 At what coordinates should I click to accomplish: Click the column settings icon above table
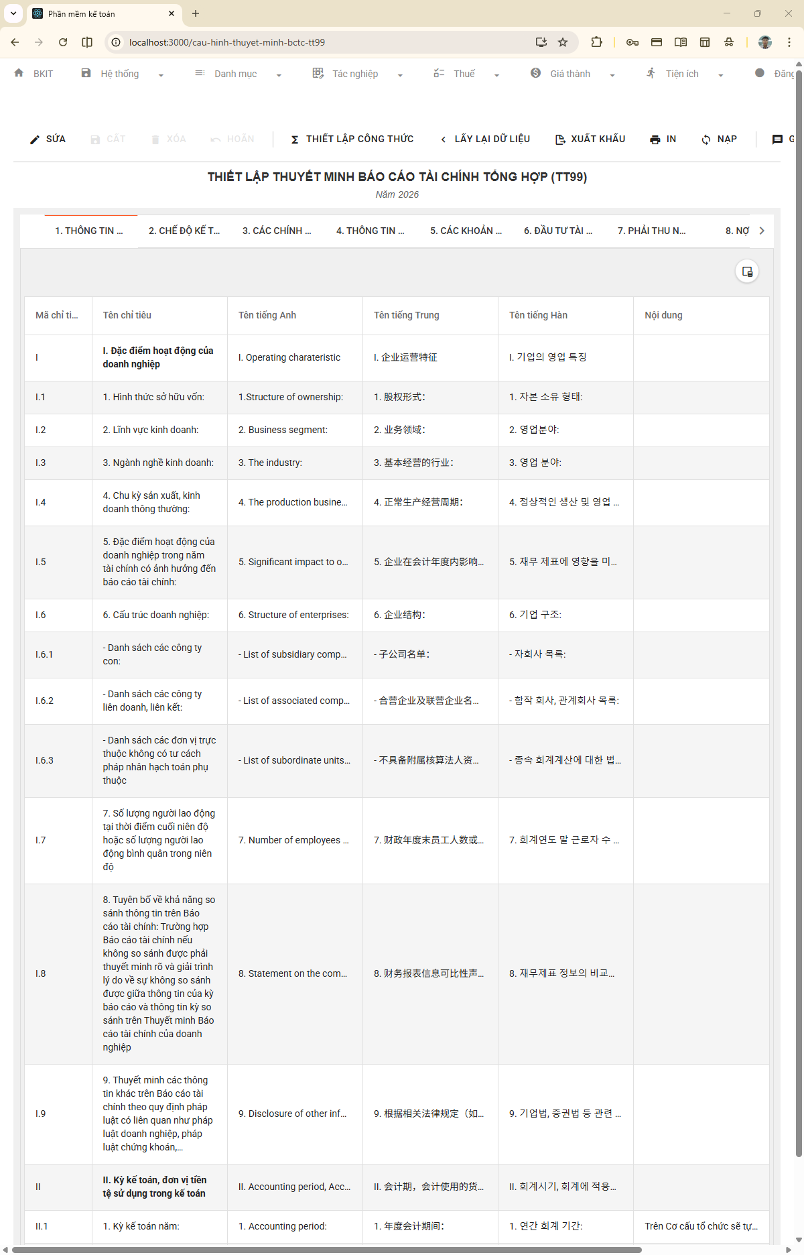tap(747, 272)
